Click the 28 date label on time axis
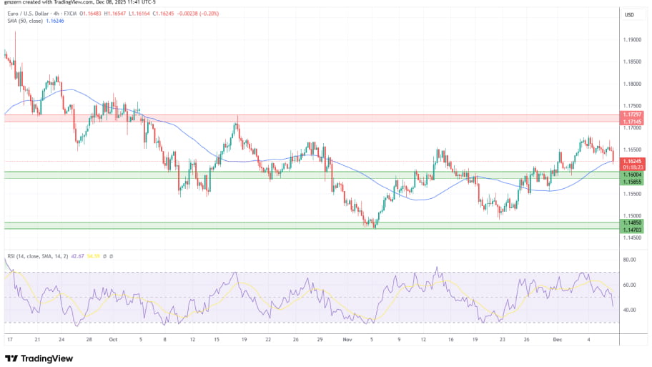Screen dimensions: 652x367 pyautogui.click(x=89, y=340)
